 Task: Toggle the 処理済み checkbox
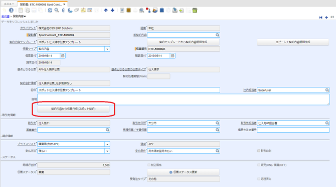[259, 179]
